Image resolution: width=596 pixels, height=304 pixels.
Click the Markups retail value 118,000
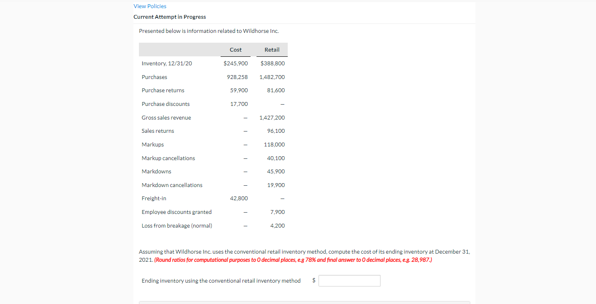click(x=274, y=144)
